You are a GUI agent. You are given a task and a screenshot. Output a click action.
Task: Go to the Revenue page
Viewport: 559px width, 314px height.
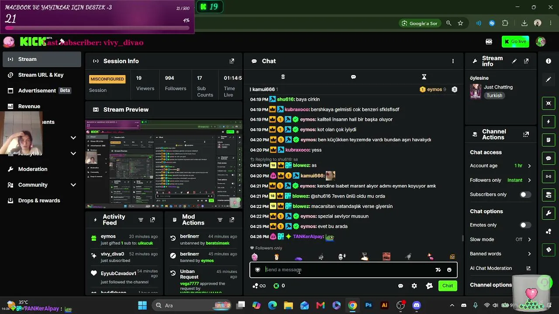[x=42, y=106]
